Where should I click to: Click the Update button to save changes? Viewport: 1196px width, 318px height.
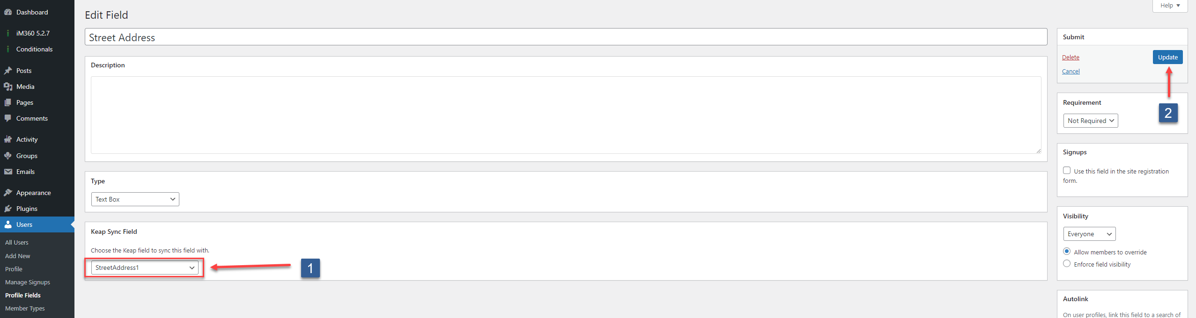(x=1167, y=57)
